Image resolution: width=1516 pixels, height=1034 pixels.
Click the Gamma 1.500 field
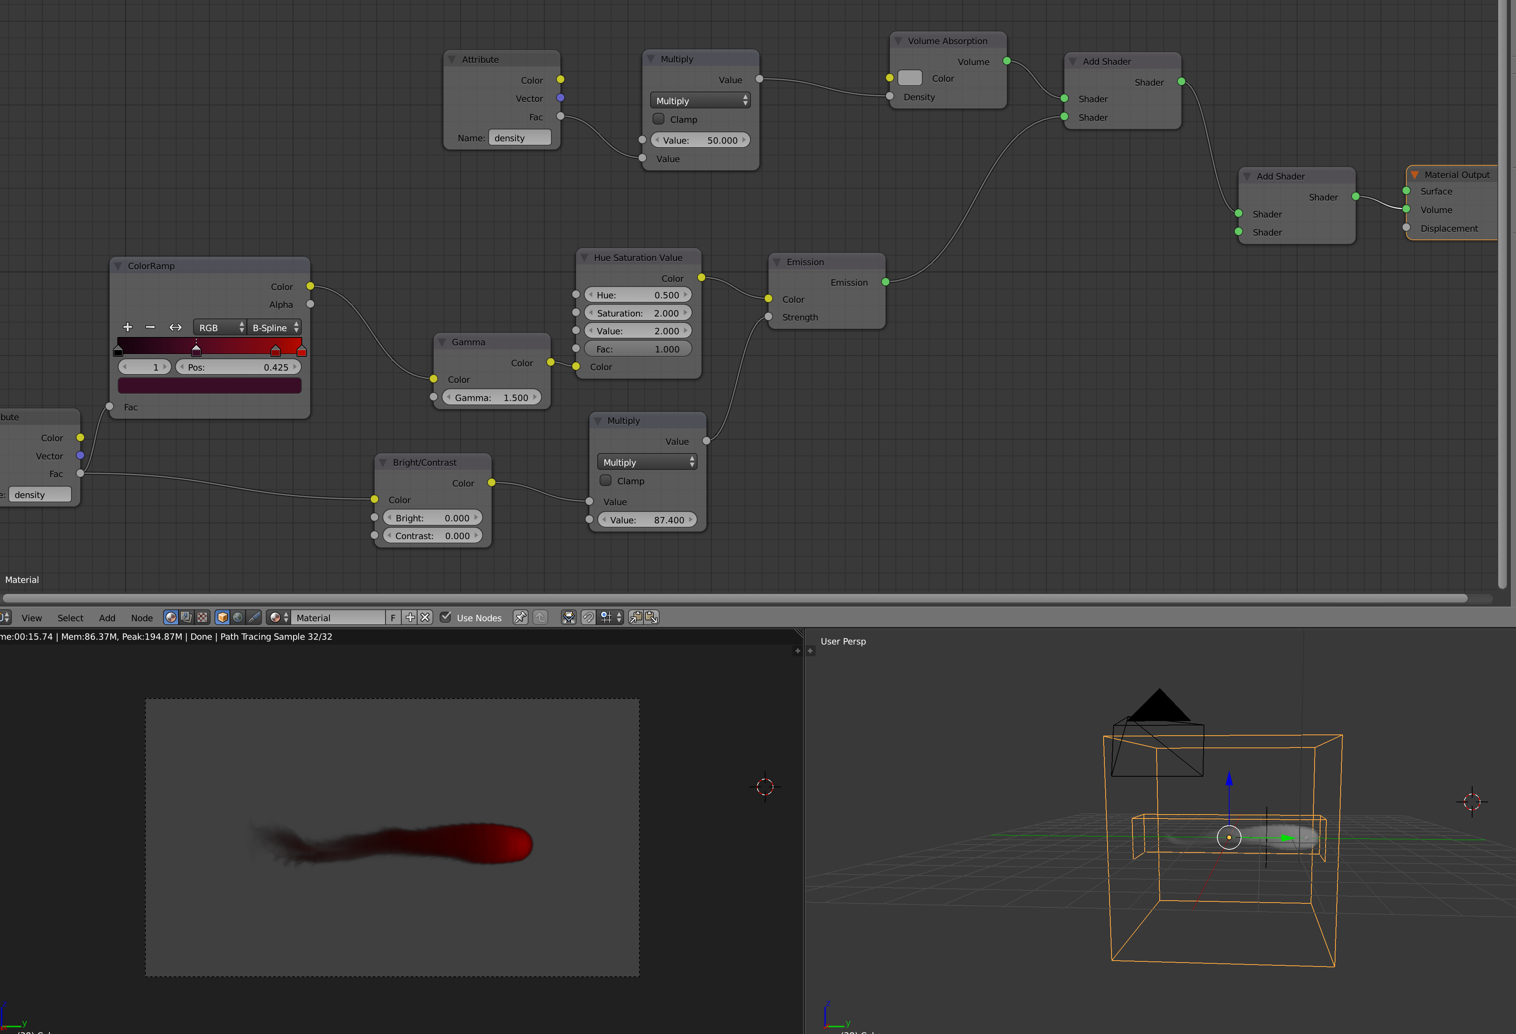point(492,397)
